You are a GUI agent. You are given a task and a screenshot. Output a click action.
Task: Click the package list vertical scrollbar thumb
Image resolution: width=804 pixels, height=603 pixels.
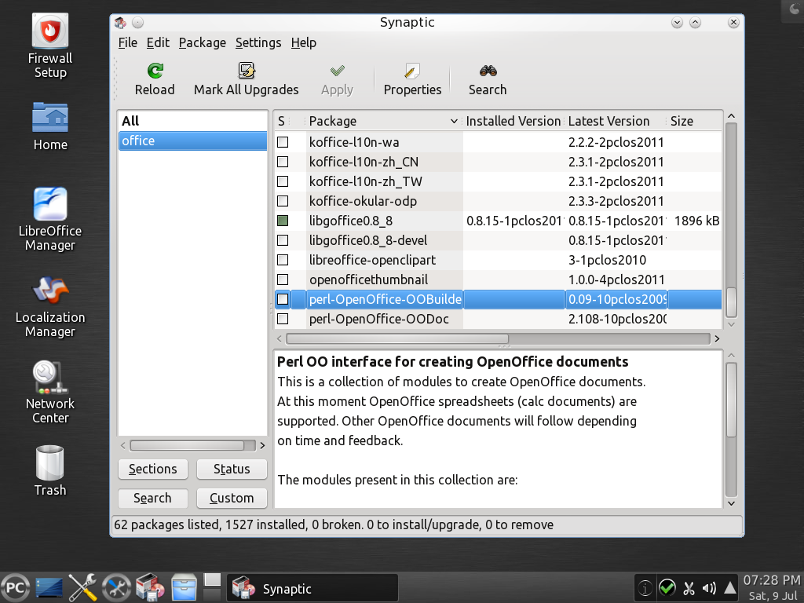pos(732,302)
